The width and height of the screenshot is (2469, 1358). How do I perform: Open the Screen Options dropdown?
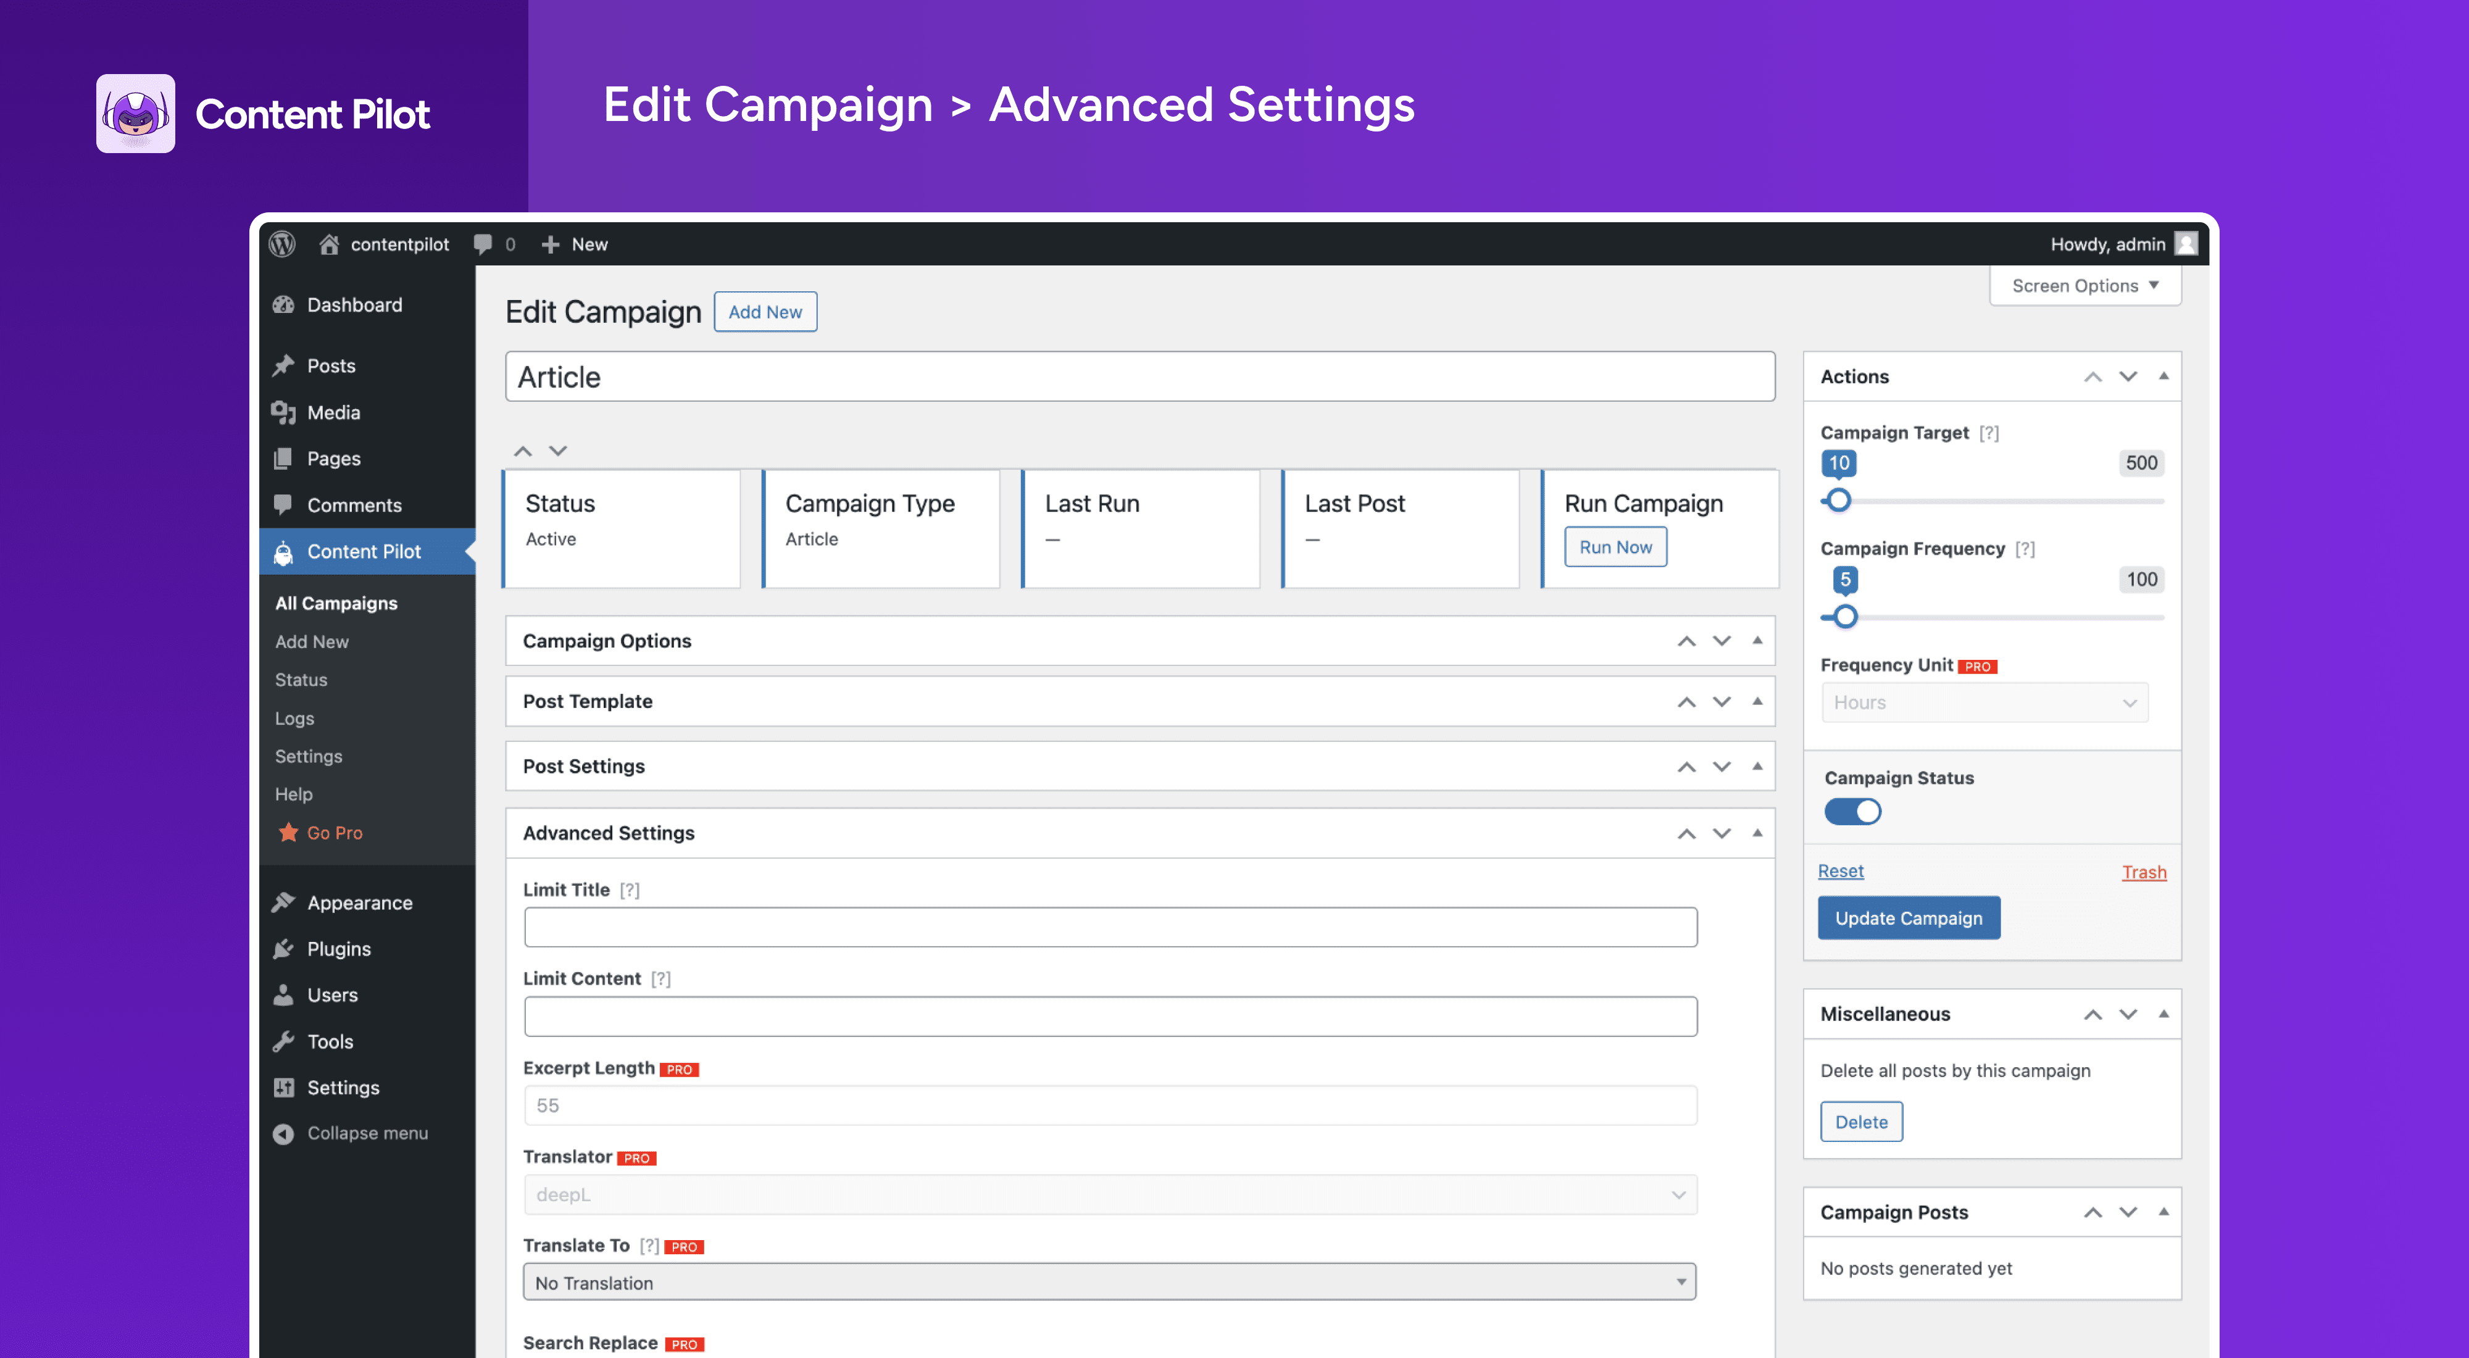point(2086,286)
